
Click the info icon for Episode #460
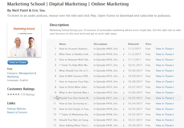[124, 49]
